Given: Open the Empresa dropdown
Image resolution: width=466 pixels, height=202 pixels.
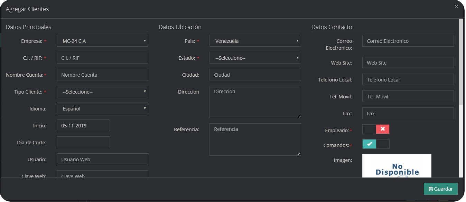Looking at the screenshot, I should point(102,41).
